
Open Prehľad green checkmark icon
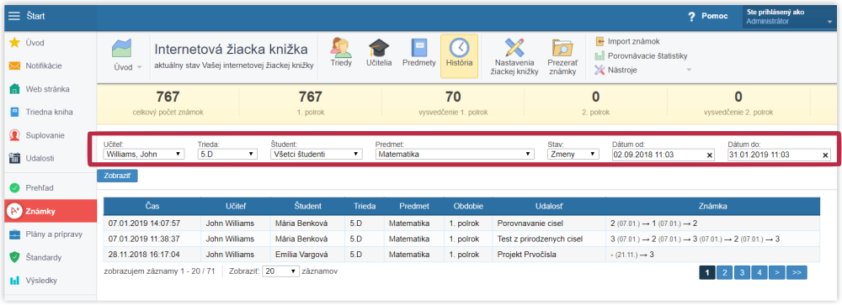click(x=15, y=188)
